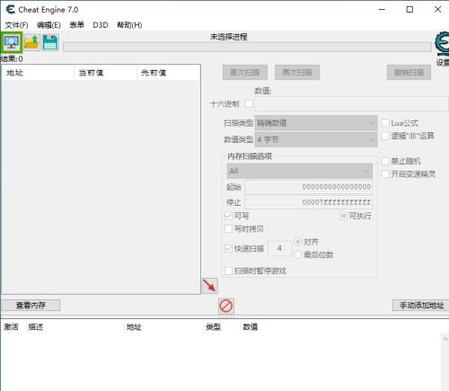Maximize the Cheat Engine window
Viewport: 449px width, 391px height.
point(409,10)
